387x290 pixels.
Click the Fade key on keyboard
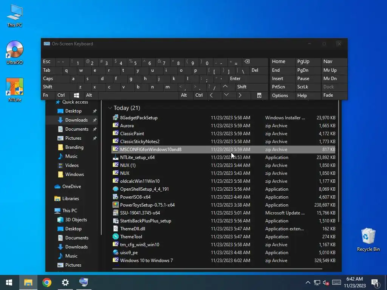pyautogui.click(x=334, y=95)
